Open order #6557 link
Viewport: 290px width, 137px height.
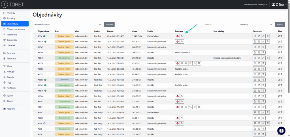pos(40,74)
